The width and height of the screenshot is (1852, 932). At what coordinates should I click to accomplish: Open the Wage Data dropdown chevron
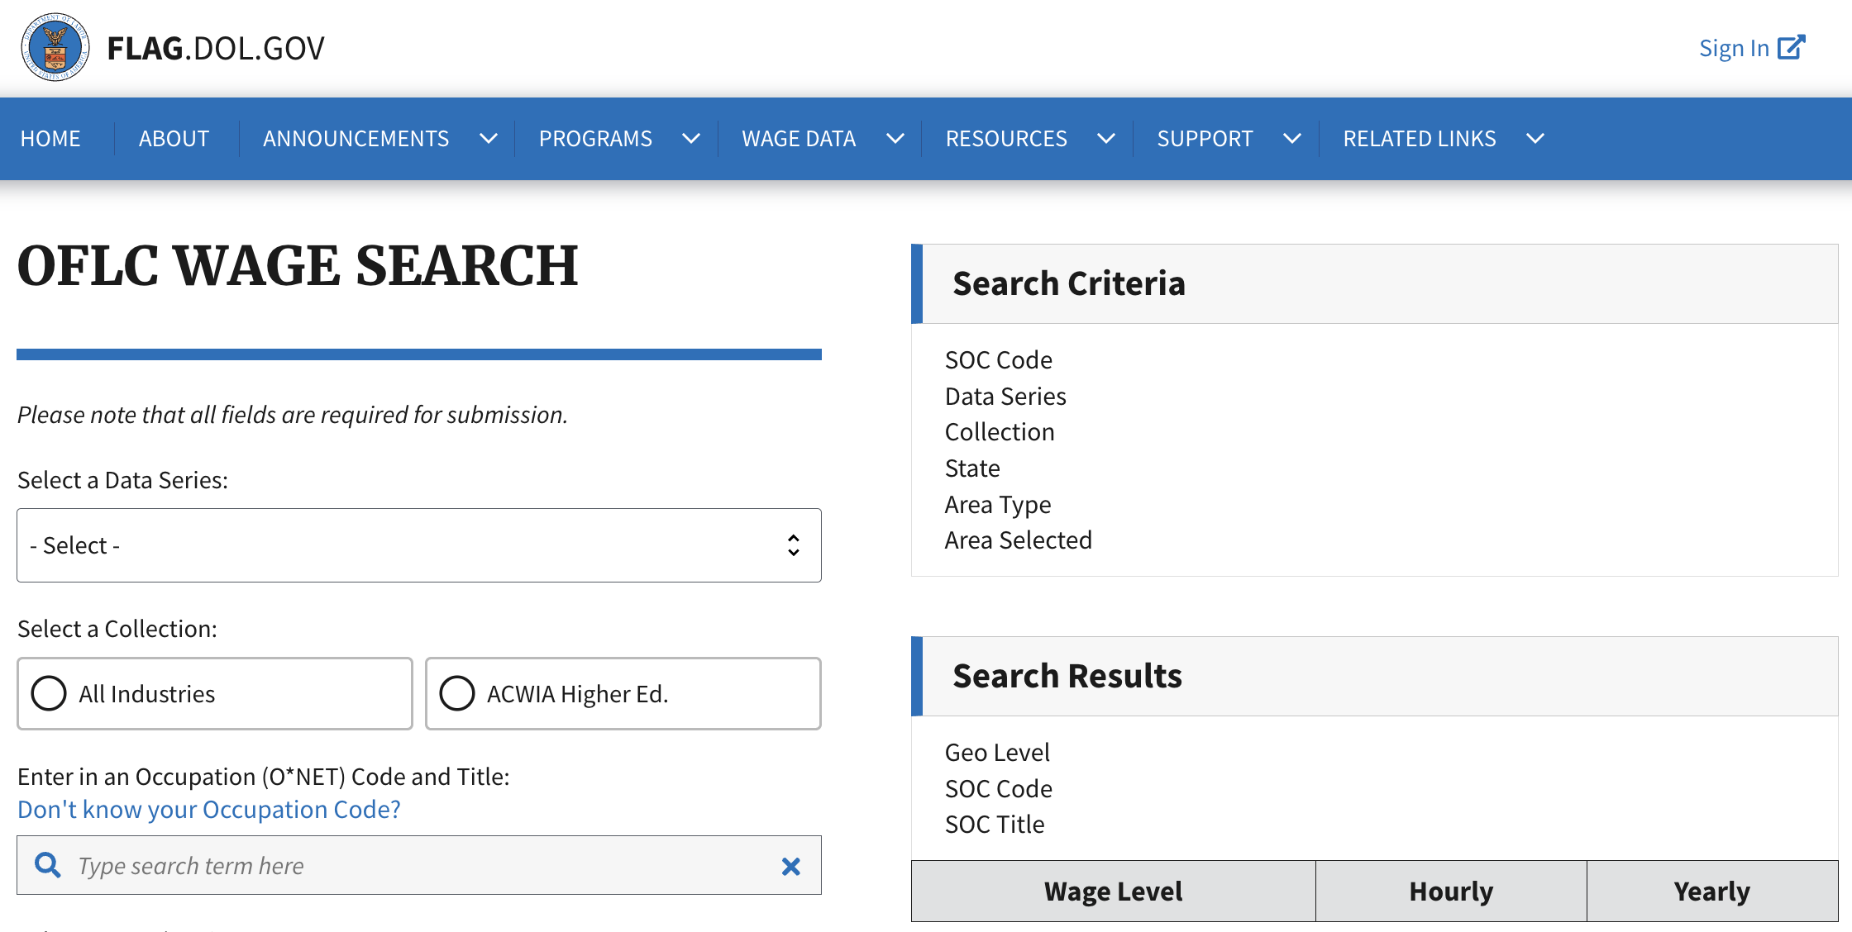(895, 139)
